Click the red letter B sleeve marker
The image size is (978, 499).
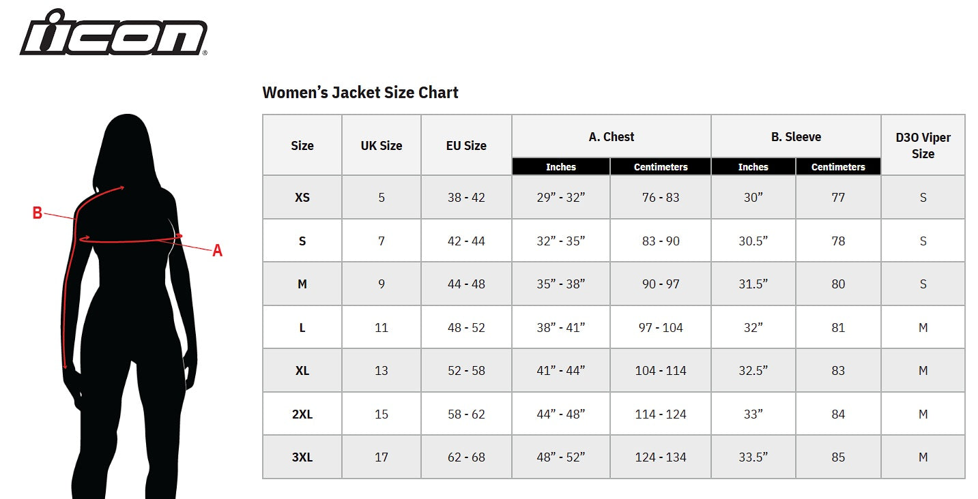pos(38,213)
